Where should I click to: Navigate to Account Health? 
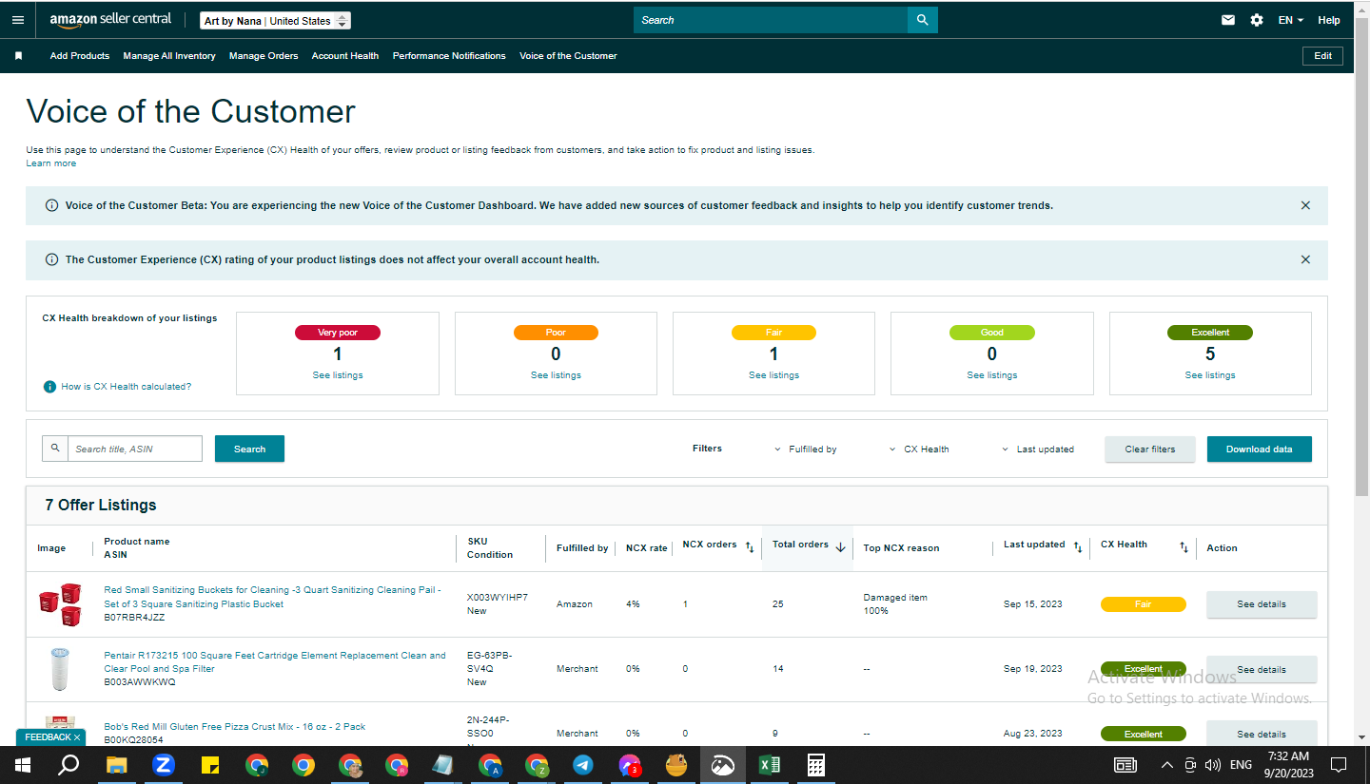345,56
